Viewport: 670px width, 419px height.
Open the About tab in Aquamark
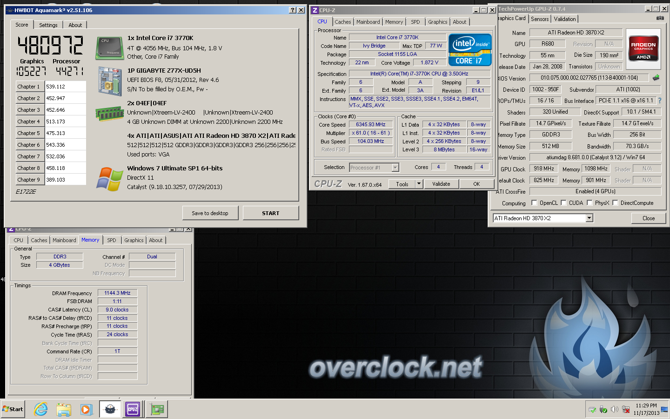[75, 25]
